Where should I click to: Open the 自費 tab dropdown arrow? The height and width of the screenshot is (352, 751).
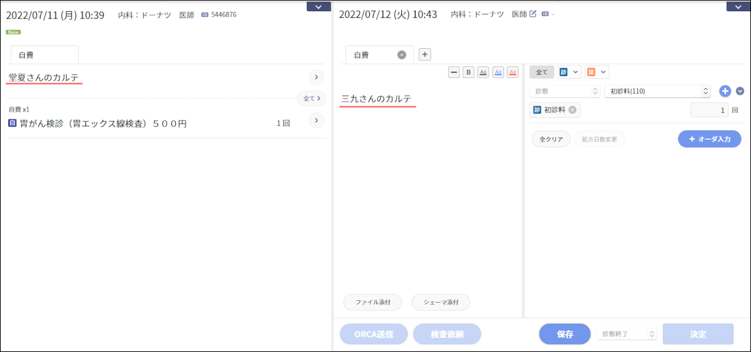(402, 55)
